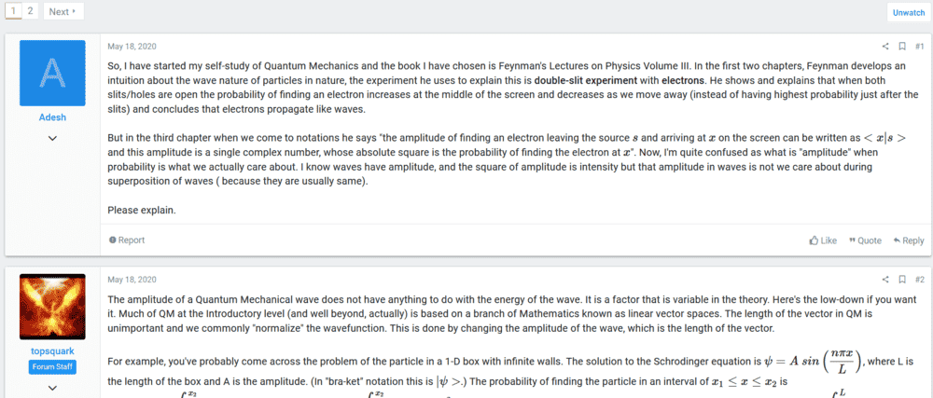Image resolution: width=933 pixels, height=398 pixels.
Task: Bookmark Adesh's first post
Action: 902,46
